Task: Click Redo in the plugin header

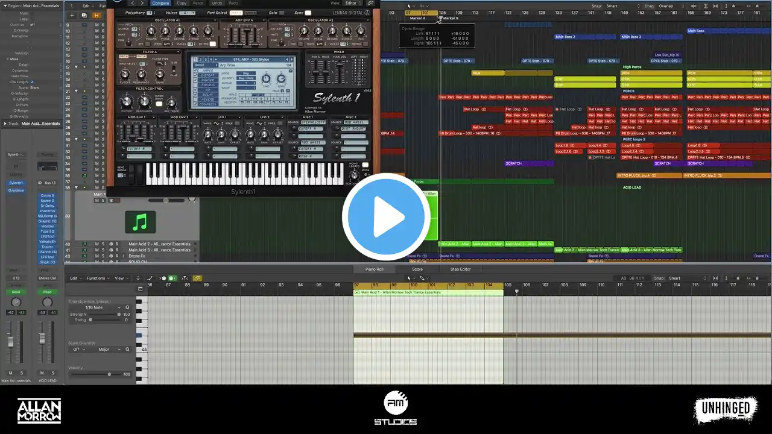Action: click(233, 3)
